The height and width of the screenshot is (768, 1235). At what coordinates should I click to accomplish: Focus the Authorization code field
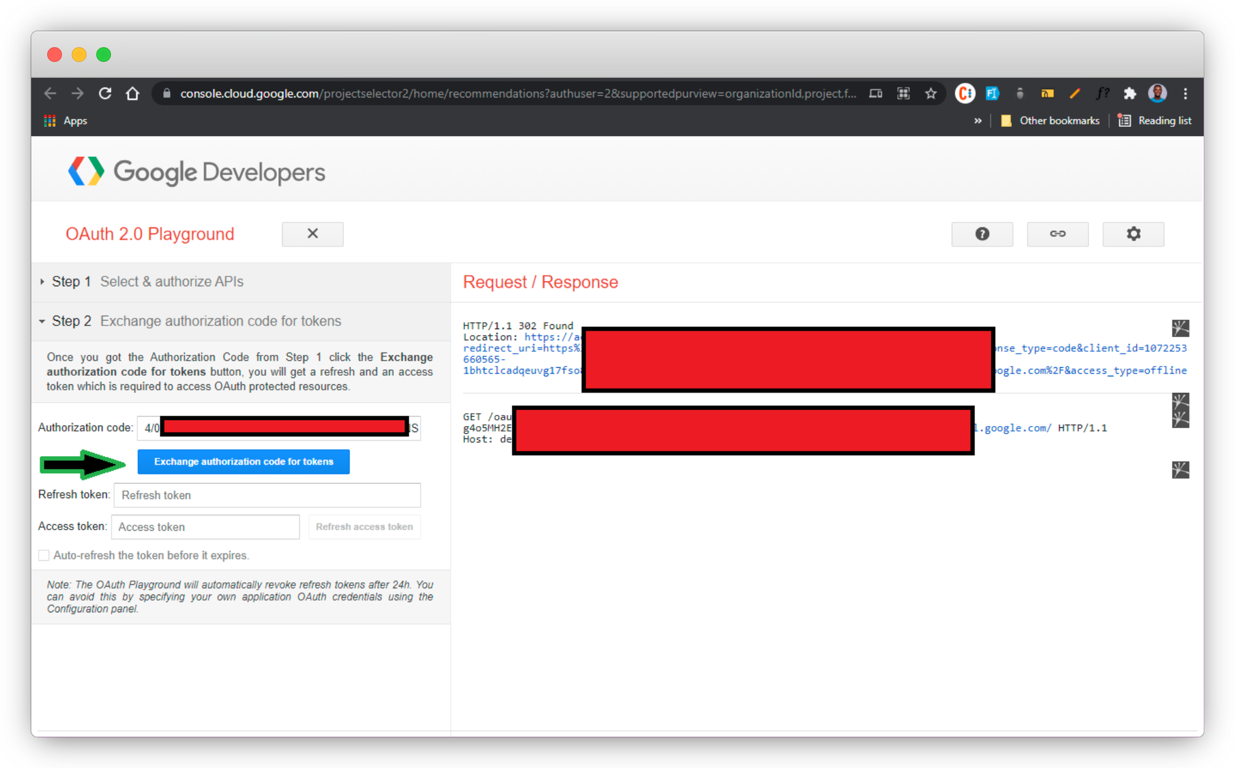(x=279, y=428)
